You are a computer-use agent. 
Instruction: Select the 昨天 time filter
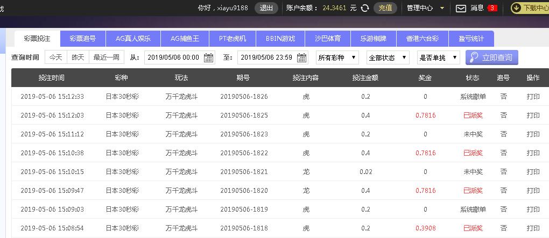[78, 57]
